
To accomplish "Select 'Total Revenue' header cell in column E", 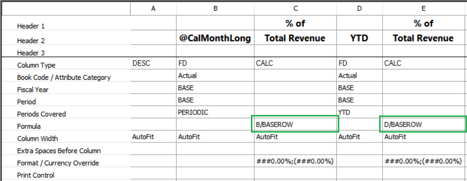I will pyautogui.click(x=423, y=38).
